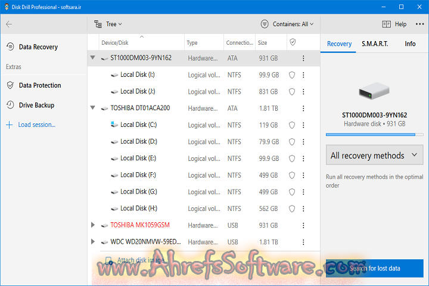Open the Drive Backup section
The image size is (429, 286).
(37, 105)
